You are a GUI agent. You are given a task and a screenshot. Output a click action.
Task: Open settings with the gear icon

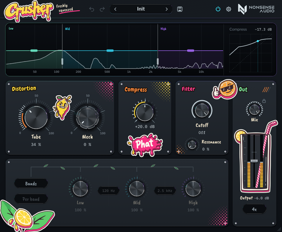point(228,9)
